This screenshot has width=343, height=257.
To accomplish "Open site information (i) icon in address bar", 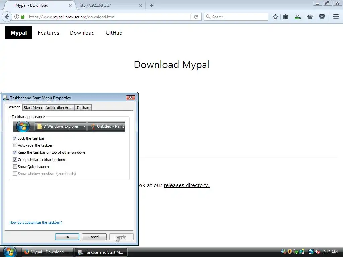I will point(17,17).
